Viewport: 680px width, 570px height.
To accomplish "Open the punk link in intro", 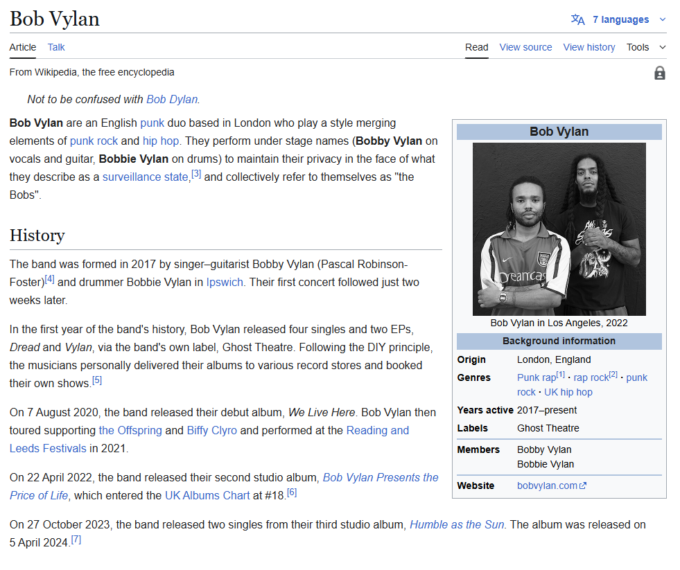I will (152, 123).
